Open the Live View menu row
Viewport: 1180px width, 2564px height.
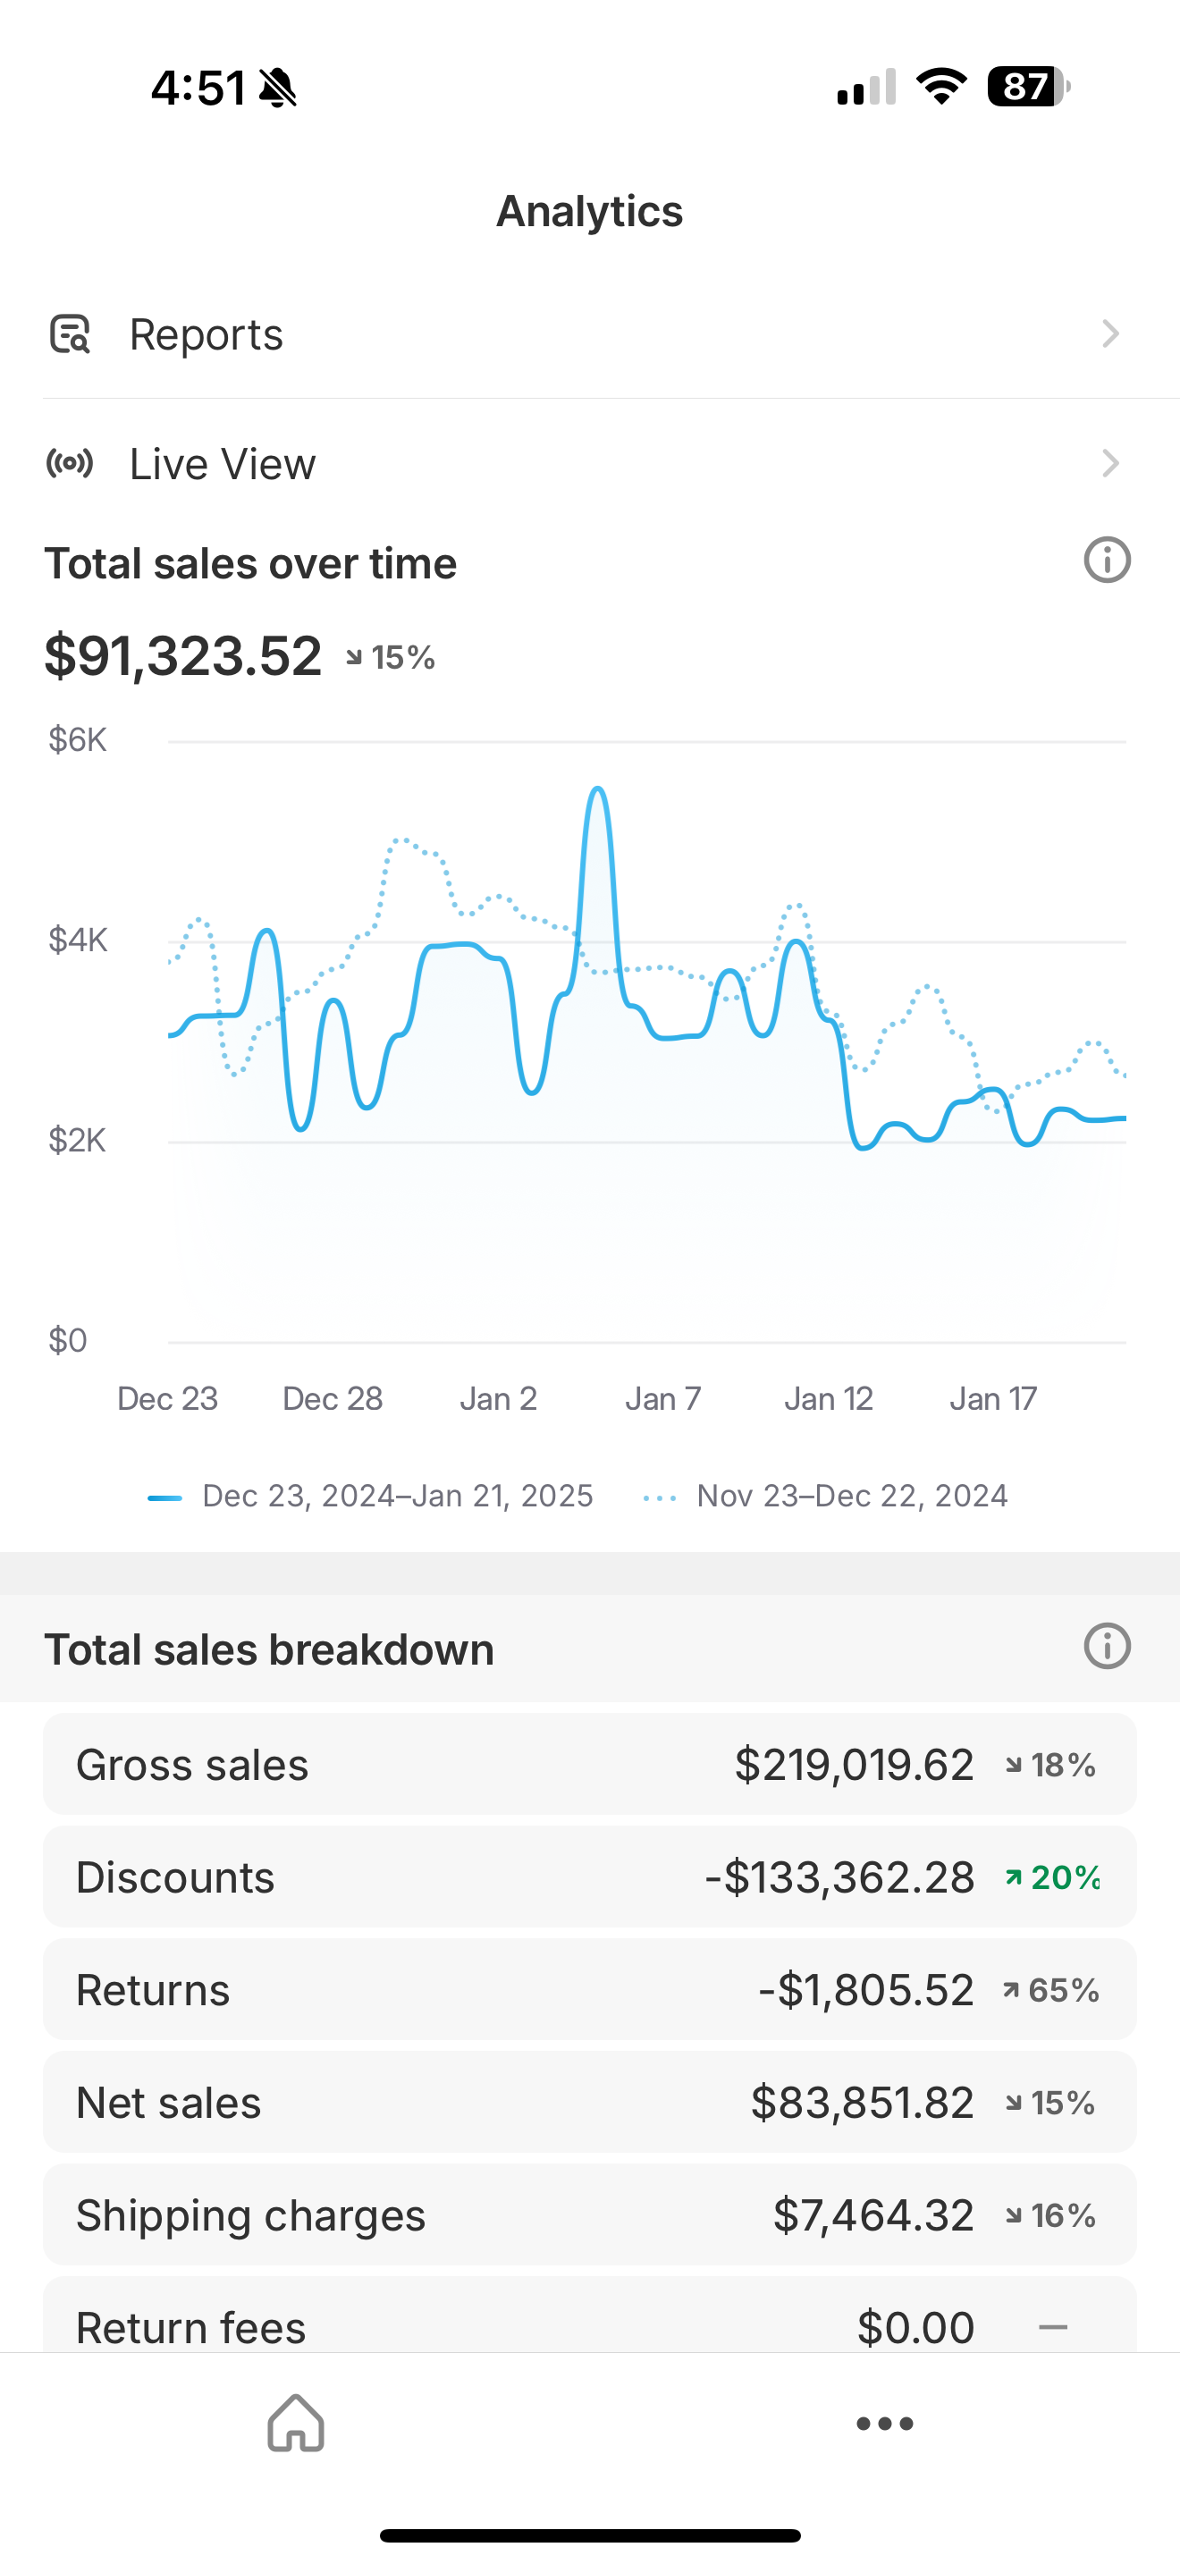[x=589, y=464]
